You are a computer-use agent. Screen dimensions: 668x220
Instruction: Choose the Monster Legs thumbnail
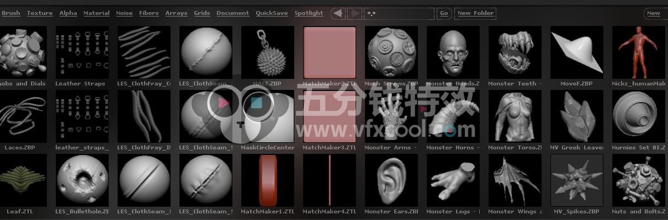pyautogui.click(x=453, y=180)
